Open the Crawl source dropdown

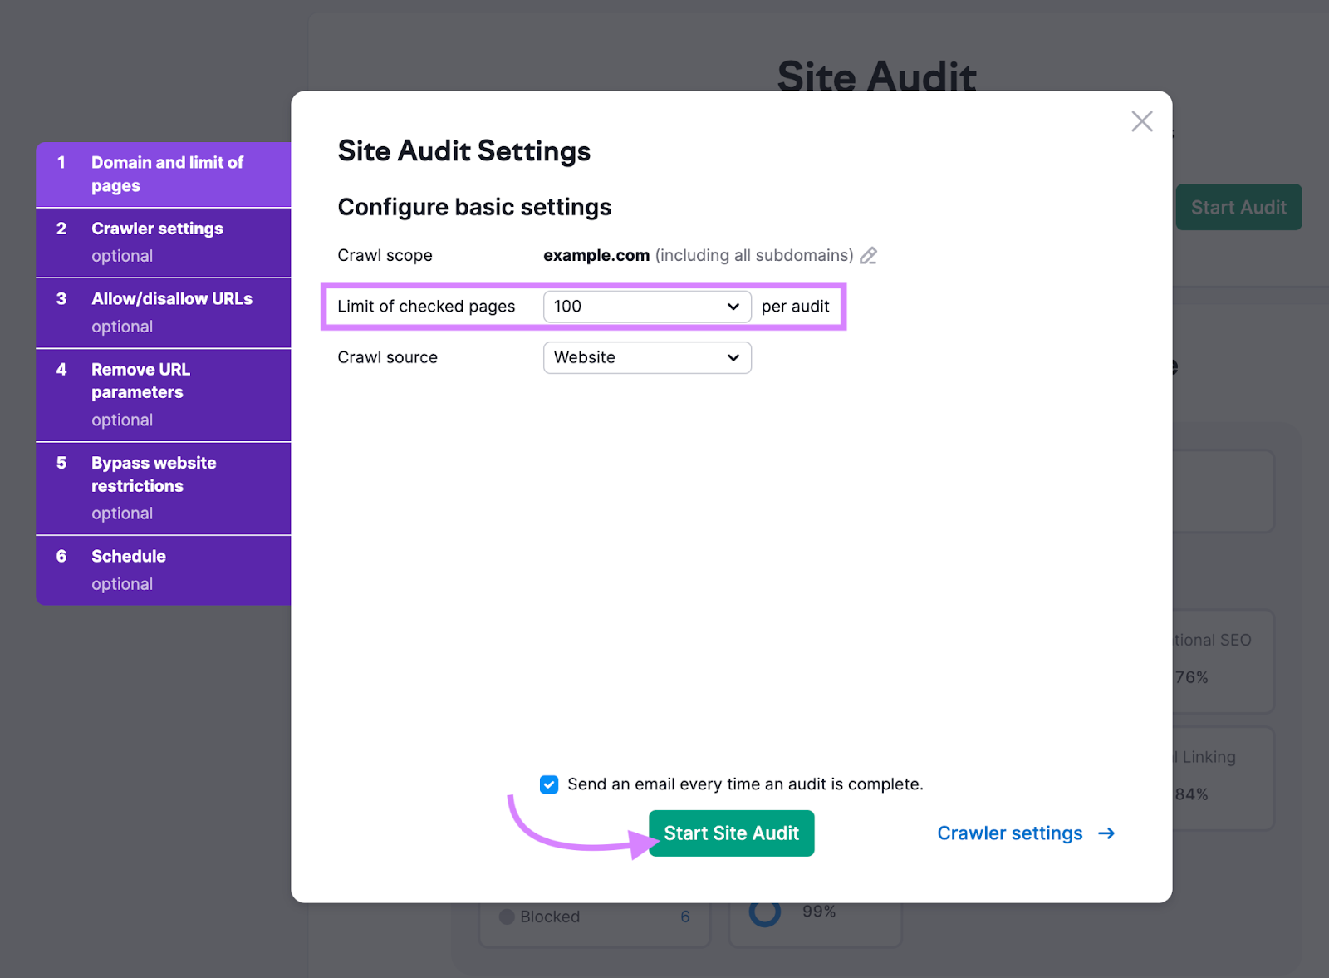click(x=647, y=357)
